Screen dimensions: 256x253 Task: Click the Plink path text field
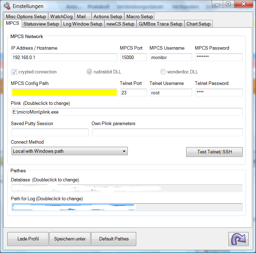[x=126, y=112]
